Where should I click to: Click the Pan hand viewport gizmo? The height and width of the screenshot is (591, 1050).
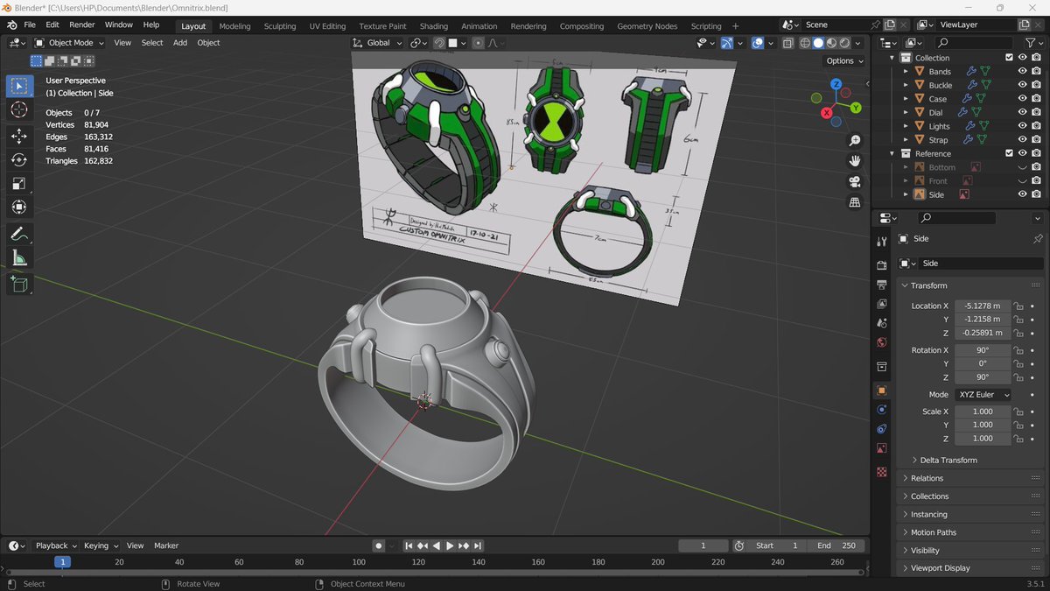click(855, 161)
